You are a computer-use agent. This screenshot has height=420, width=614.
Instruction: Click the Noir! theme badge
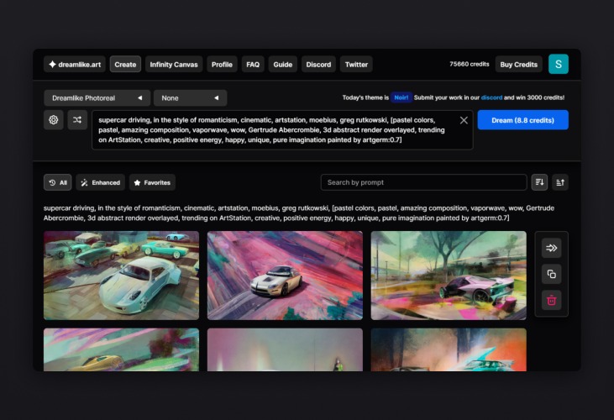click(x=401, y=97)
